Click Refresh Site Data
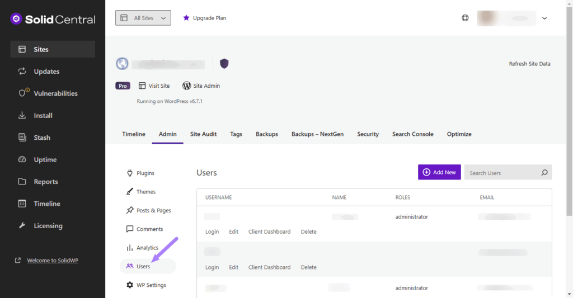The width and height of the screenshot is (573, 298). point(529,64)
